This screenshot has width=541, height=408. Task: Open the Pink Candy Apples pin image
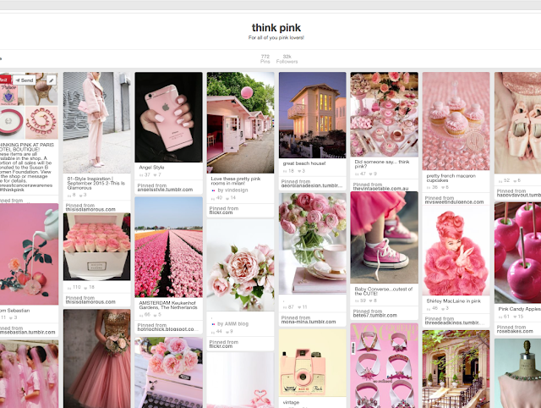click(x=517, y=253)
